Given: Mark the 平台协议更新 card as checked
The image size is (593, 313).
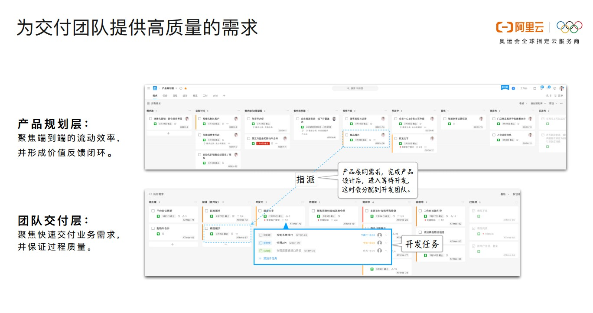Looking at the screenshot, I should [x=152, y=211].
